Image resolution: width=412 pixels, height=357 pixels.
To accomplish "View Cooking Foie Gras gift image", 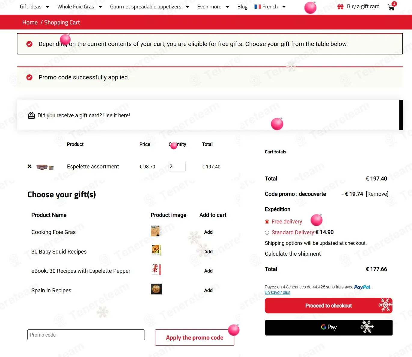I will coord(156,231).
